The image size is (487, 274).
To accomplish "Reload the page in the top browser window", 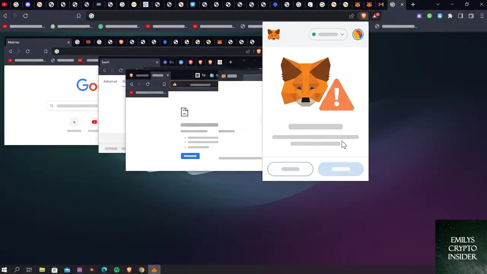I will click(25, 16).
